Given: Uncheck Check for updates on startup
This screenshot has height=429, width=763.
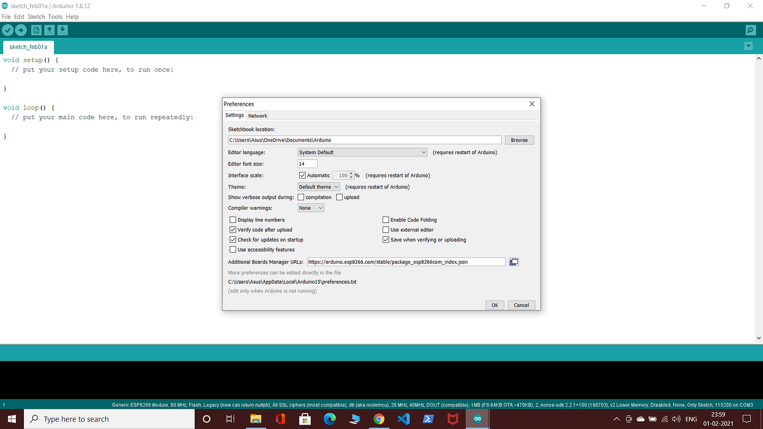Looking at the screenshot, I should pyautogui.click(x=233, y=240).
